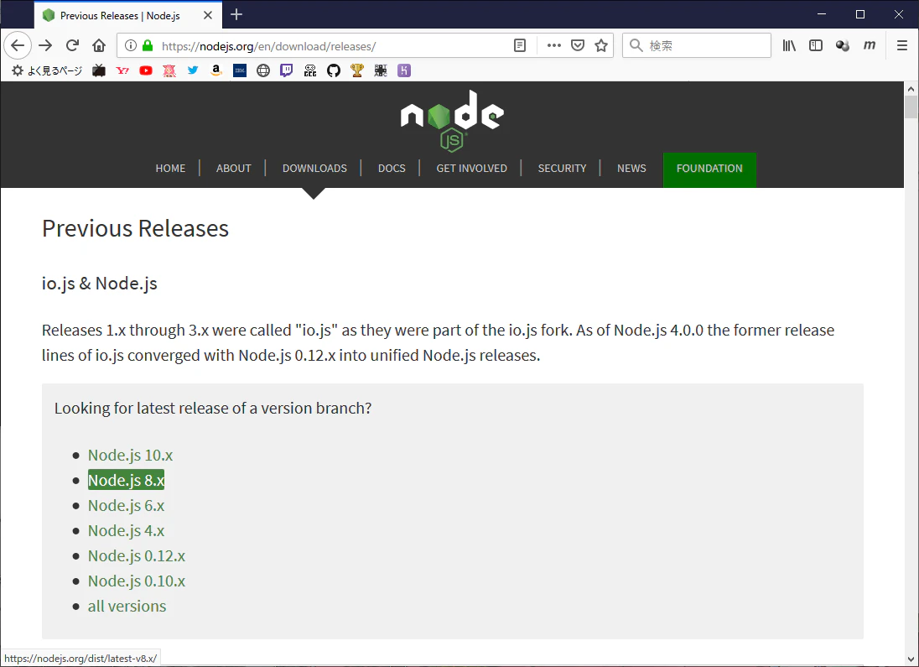Click the Node.js logo in header
Image resolution: width=919 pixels, height=667 pixels.
[452, 121]
